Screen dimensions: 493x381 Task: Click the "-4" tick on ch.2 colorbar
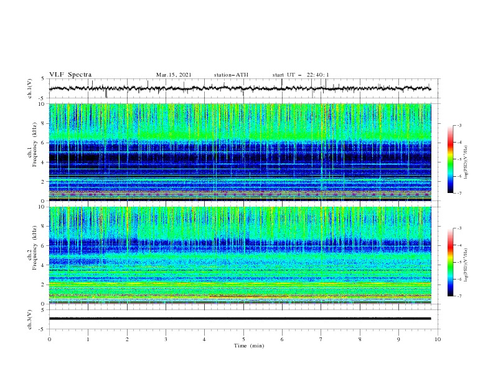(459, 245)
